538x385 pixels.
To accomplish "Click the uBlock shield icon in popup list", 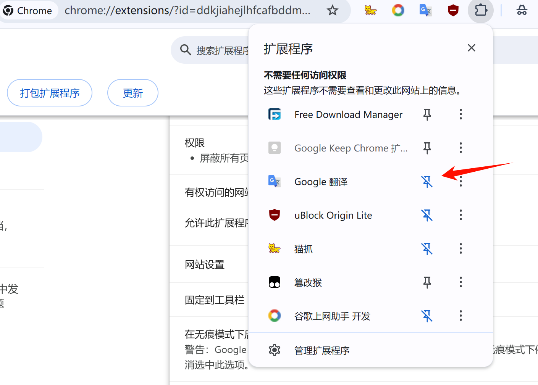I will 275,215.
